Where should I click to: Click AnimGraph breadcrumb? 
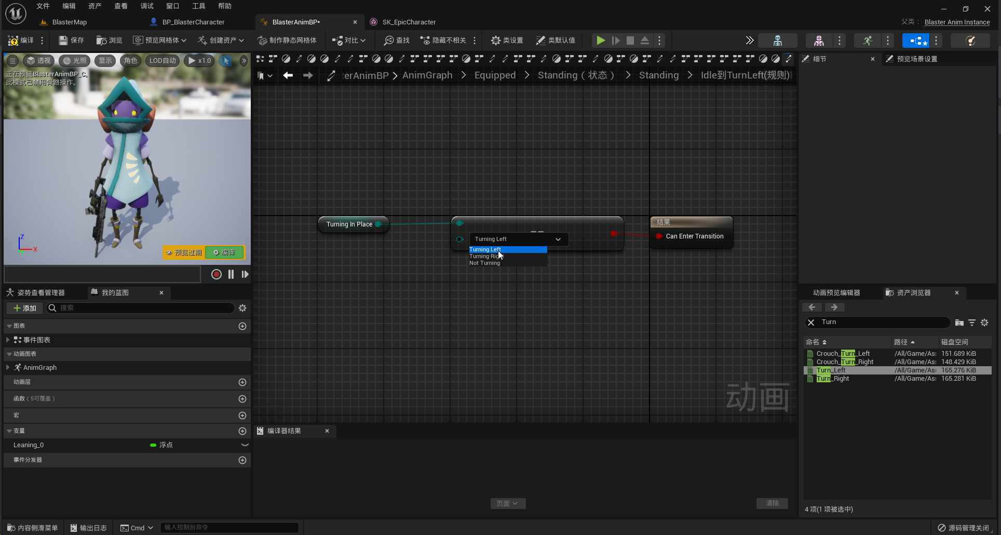[427, 75]
